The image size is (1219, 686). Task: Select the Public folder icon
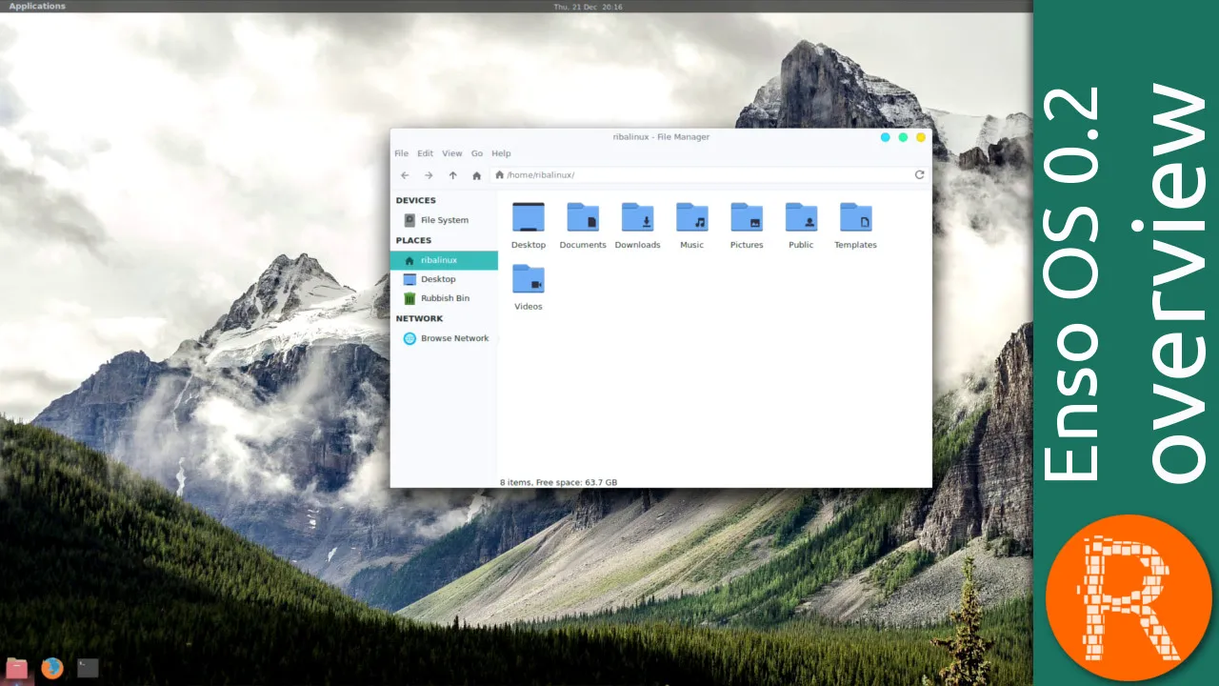click(x=801, y=217)
